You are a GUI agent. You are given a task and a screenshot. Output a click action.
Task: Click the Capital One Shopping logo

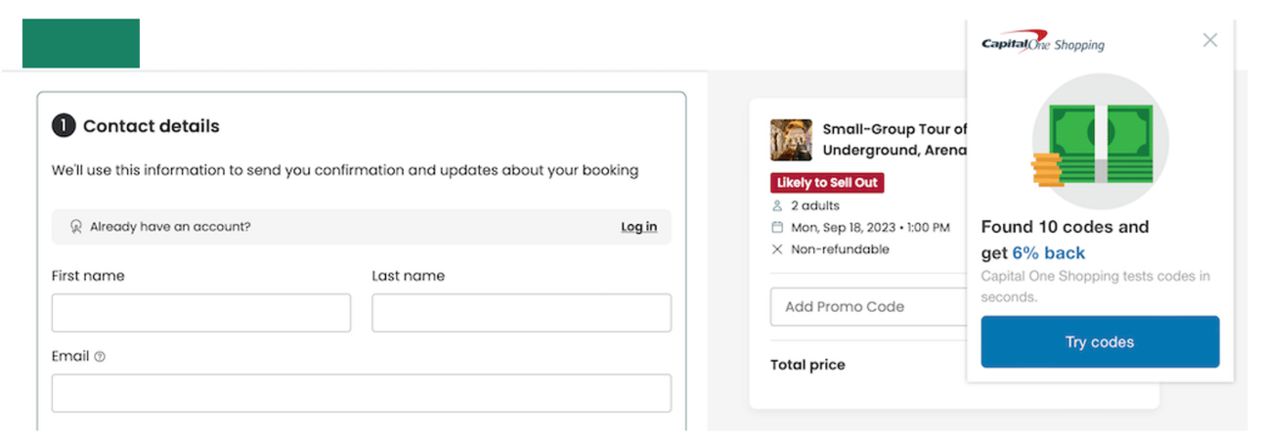point(1042,43)
